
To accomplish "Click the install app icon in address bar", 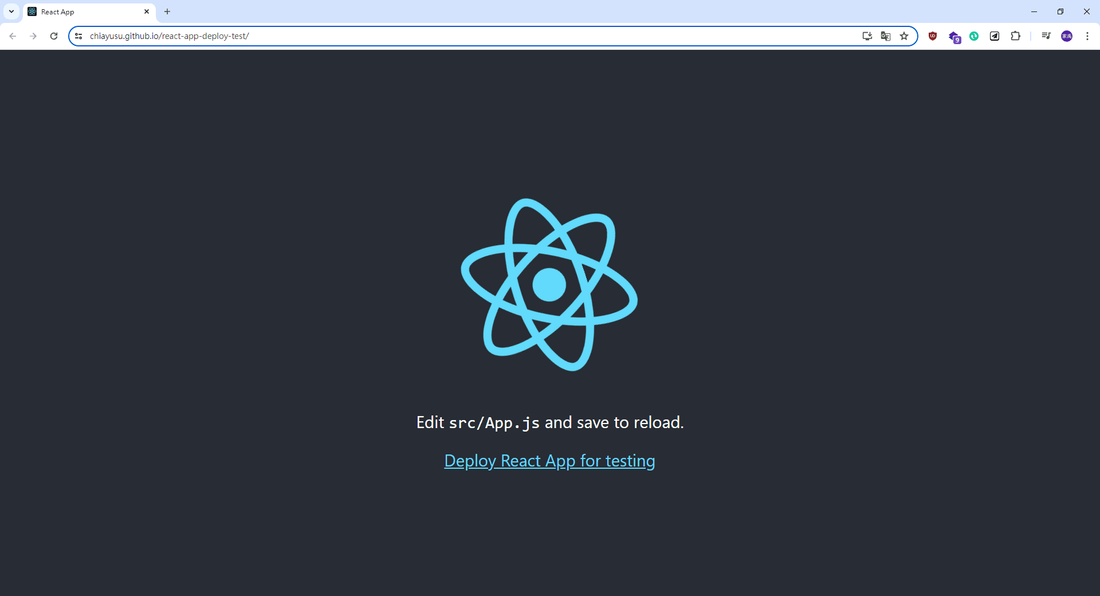I will click(867, 36).
